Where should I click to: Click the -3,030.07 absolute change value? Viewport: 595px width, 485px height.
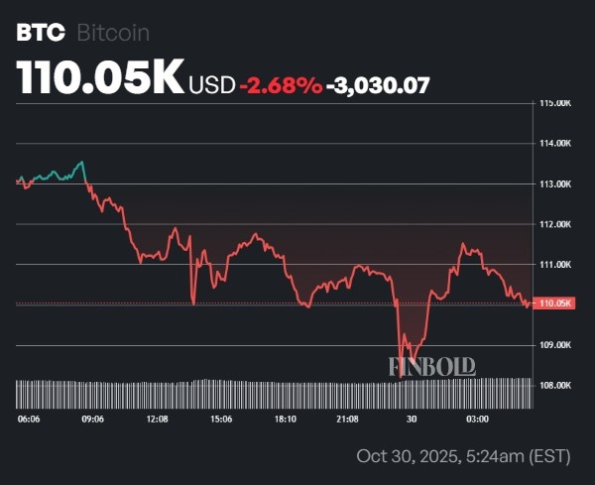pyautogui.click(x=378, y=86)
